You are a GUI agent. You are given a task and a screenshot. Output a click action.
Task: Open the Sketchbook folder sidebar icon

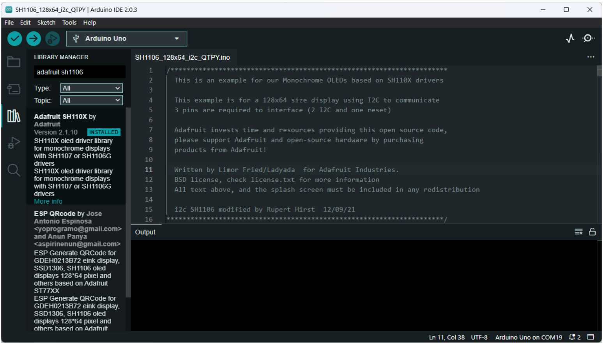tap(14, 62)
